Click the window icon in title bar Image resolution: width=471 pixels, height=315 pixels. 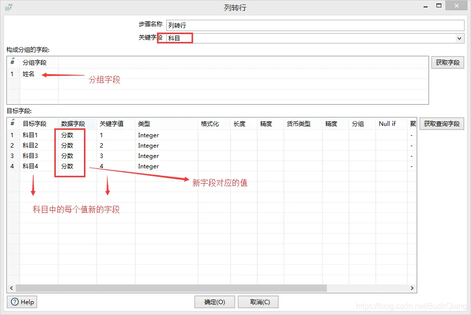pyautogui.click(x=9, y=7)
